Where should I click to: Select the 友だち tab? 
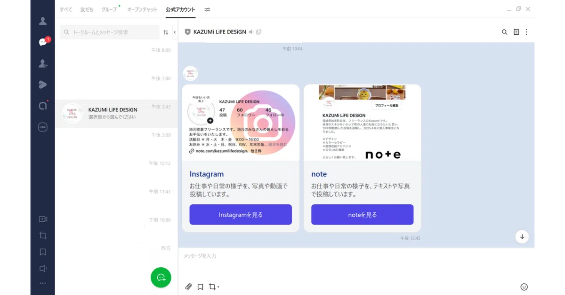pyautogui.click(x=87, y=9)
